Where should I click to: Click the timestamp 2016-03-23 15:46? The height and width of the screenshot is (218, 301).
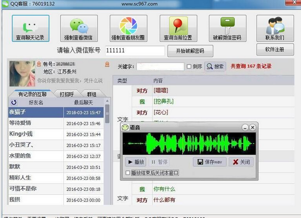click(83, 123)
